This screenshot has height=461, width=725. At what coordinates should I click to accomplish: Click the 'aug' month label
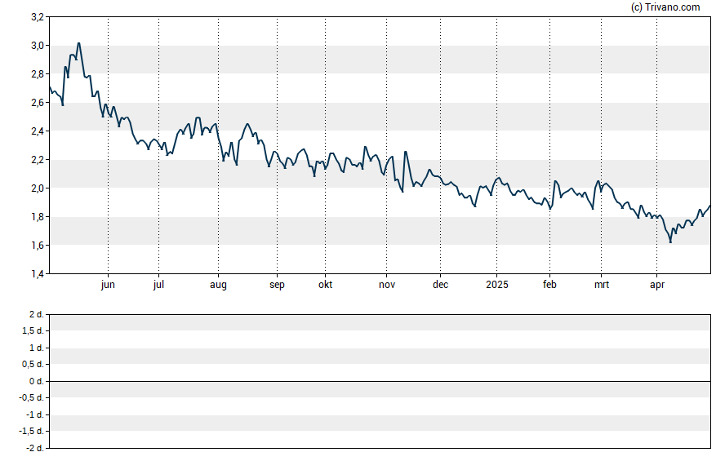[218, 285]
